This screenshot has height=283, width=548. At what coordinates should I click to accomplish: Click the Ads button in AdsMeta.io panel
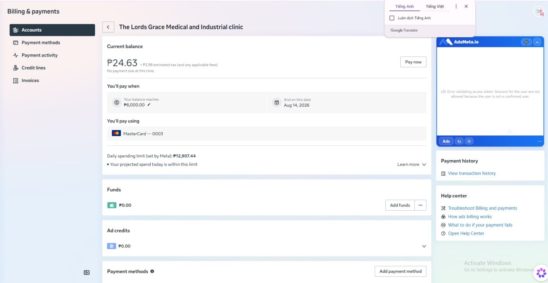(x=446, y=141)
